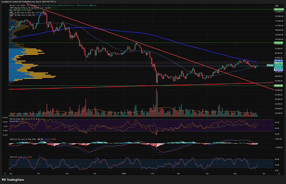
Task: Click the green 126,176 level price label
Action: coord(279,9)
